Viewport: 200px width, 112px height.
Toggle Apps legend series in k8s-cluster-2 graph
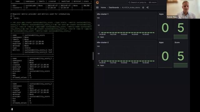(x=102, y=65)
